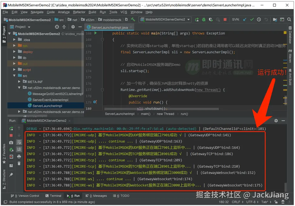
Task: Clear the console with the trash icon
Action: pos(19,163)
